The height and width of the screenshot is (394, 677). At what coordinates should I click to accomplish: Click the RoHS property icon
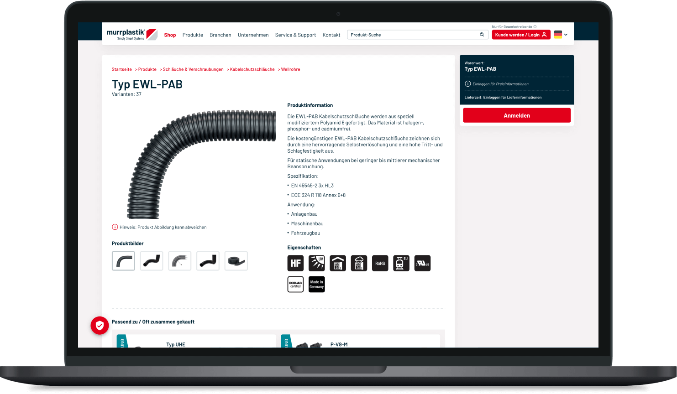click(x=380, y=263)
